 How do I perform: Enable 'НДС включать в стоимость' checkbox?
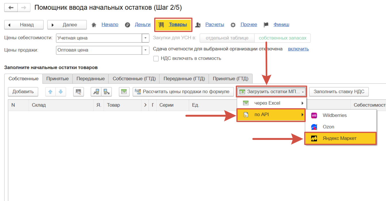(x=156, y=58)
